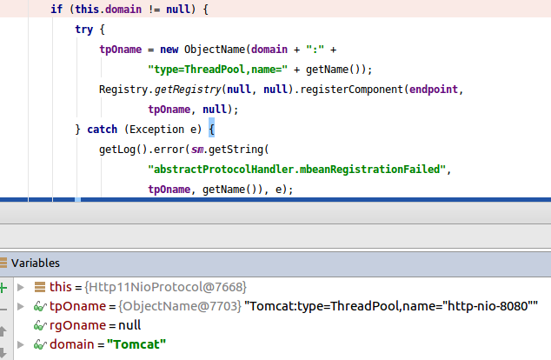Viewport: 551px width, 360px height.
Task: Select the rgOname variable name
Action: [x=77, y=325]
